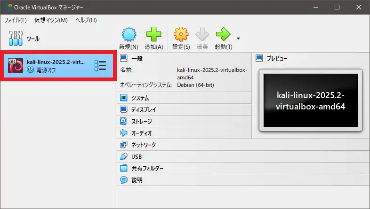Maximize the VirtualBox manager window

coord(337,7)
